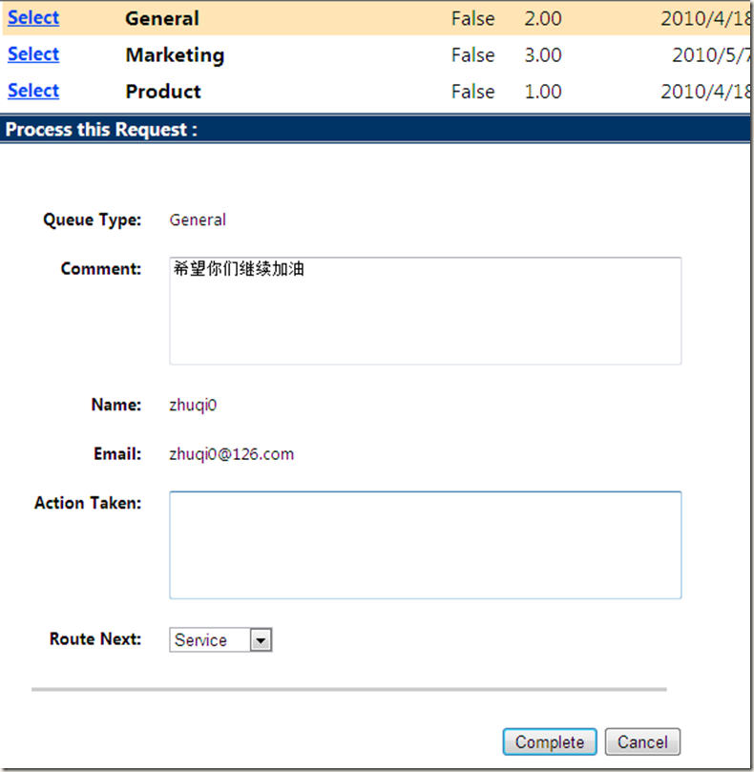Click the 2010/5/7 date cell

coord(711,55)
